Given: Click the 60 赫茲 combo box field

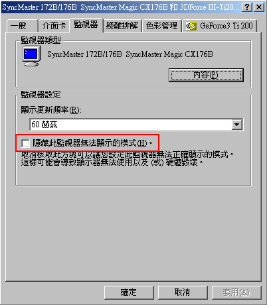Looking at the screenshot, I should coord(136,125).
